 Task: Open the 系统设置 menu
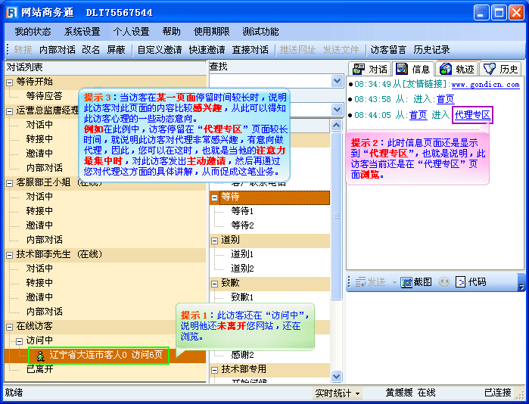coord(82,32)
